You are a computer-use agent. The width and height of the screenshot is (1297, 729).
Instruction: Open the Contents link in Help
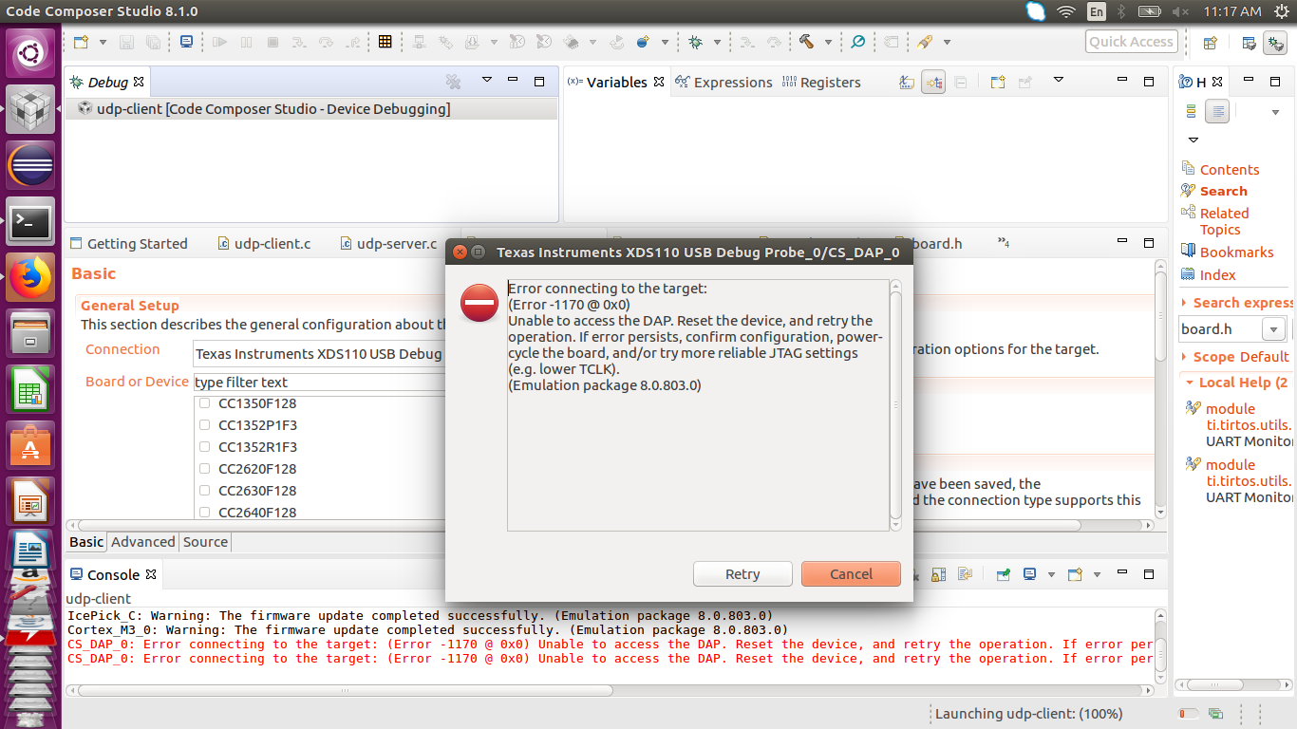point(1229,170)
